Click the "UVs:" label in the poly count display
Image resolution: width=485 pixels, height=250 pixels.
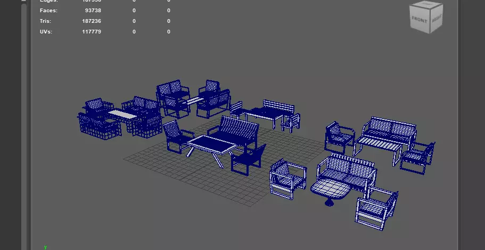click(46, 31)
